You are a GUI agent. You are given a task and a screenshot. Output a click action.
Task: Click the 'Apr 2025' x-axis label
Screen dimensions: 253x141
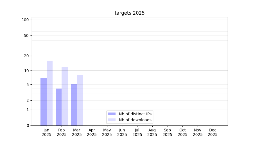click(x=92, y=132)
